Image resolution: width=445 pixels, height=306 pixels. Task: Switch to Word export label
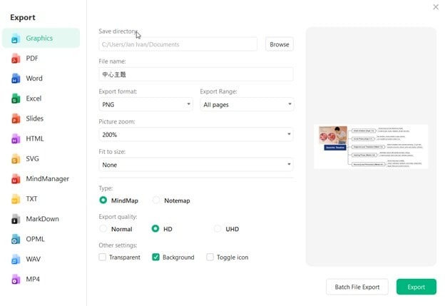34,78
